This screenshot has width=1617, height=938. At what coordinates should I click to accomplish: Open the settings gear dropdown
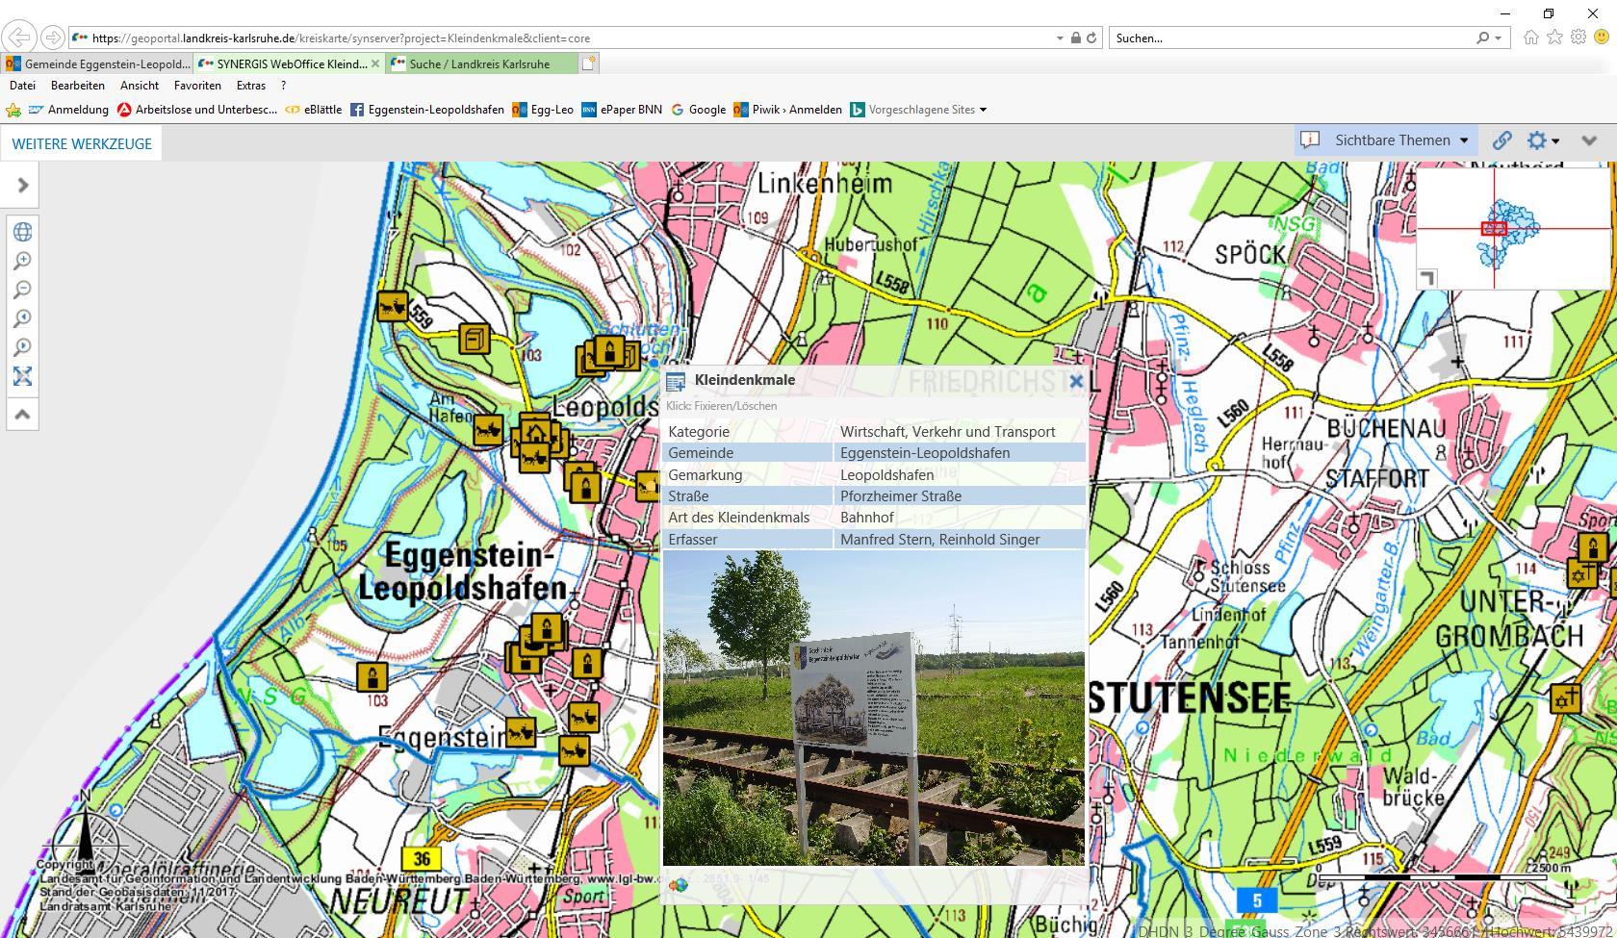[1543, 140]
